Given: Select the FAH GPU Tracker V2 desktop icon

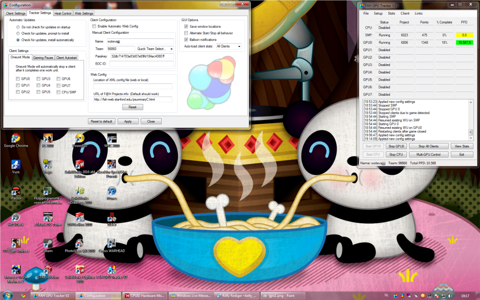Looking at the screenshot, I should tap(112, 272).
